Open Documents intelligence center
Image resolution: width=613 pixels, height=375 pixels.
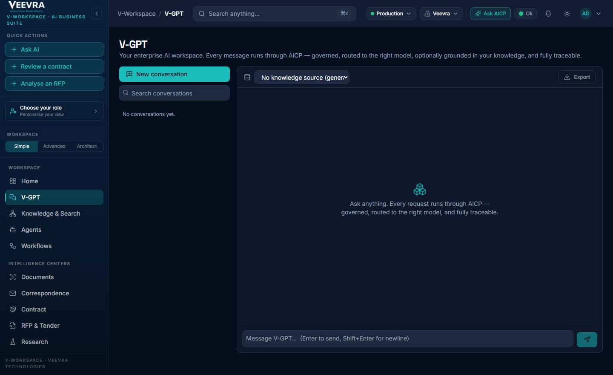pyautogui.click(x=54, y=277)
